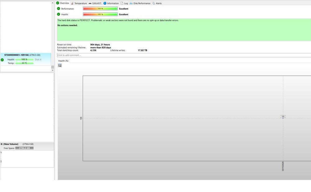
Task: Open the Information tab
Action: 111,3
